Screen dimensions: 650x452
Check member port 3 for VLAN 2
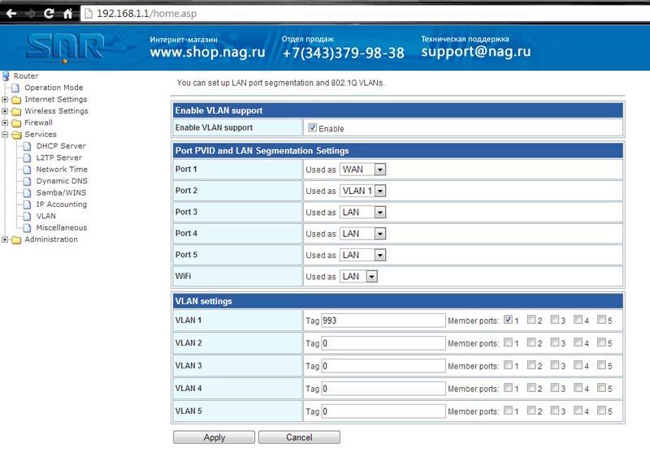[555, 342]
